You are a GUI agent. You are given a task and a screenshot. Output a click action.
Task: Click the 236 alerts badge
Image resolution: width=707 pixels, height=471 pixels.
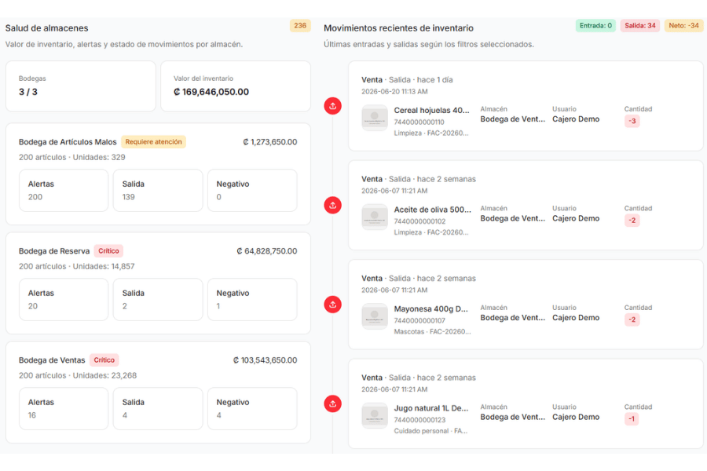(x=300, y=26)
